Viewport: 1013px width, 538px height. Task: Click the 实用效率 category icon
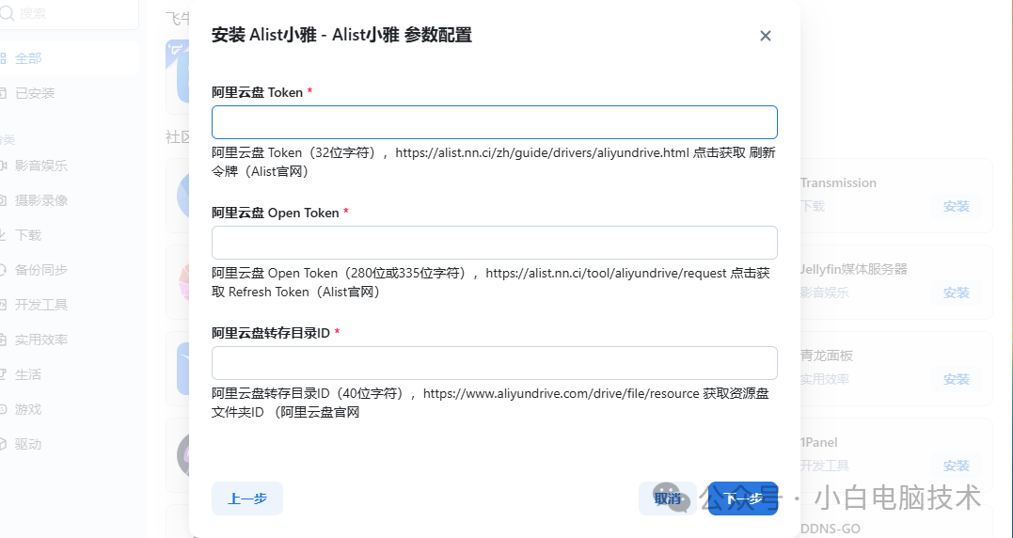coord(2,340)
